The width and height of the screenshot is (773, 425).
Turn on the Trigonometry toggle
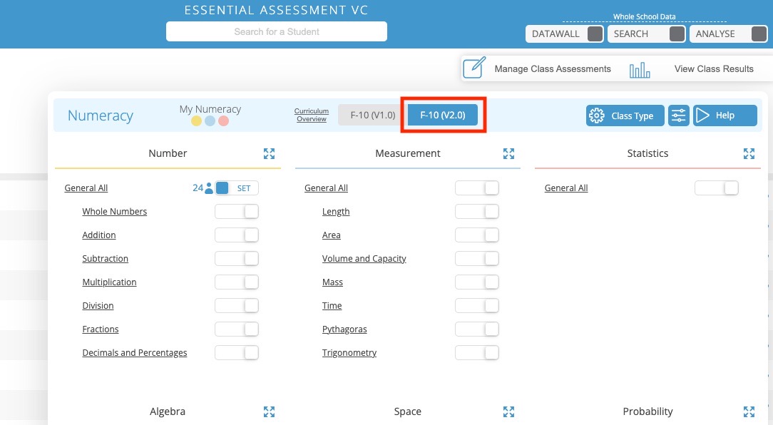[x=476, y=352]
